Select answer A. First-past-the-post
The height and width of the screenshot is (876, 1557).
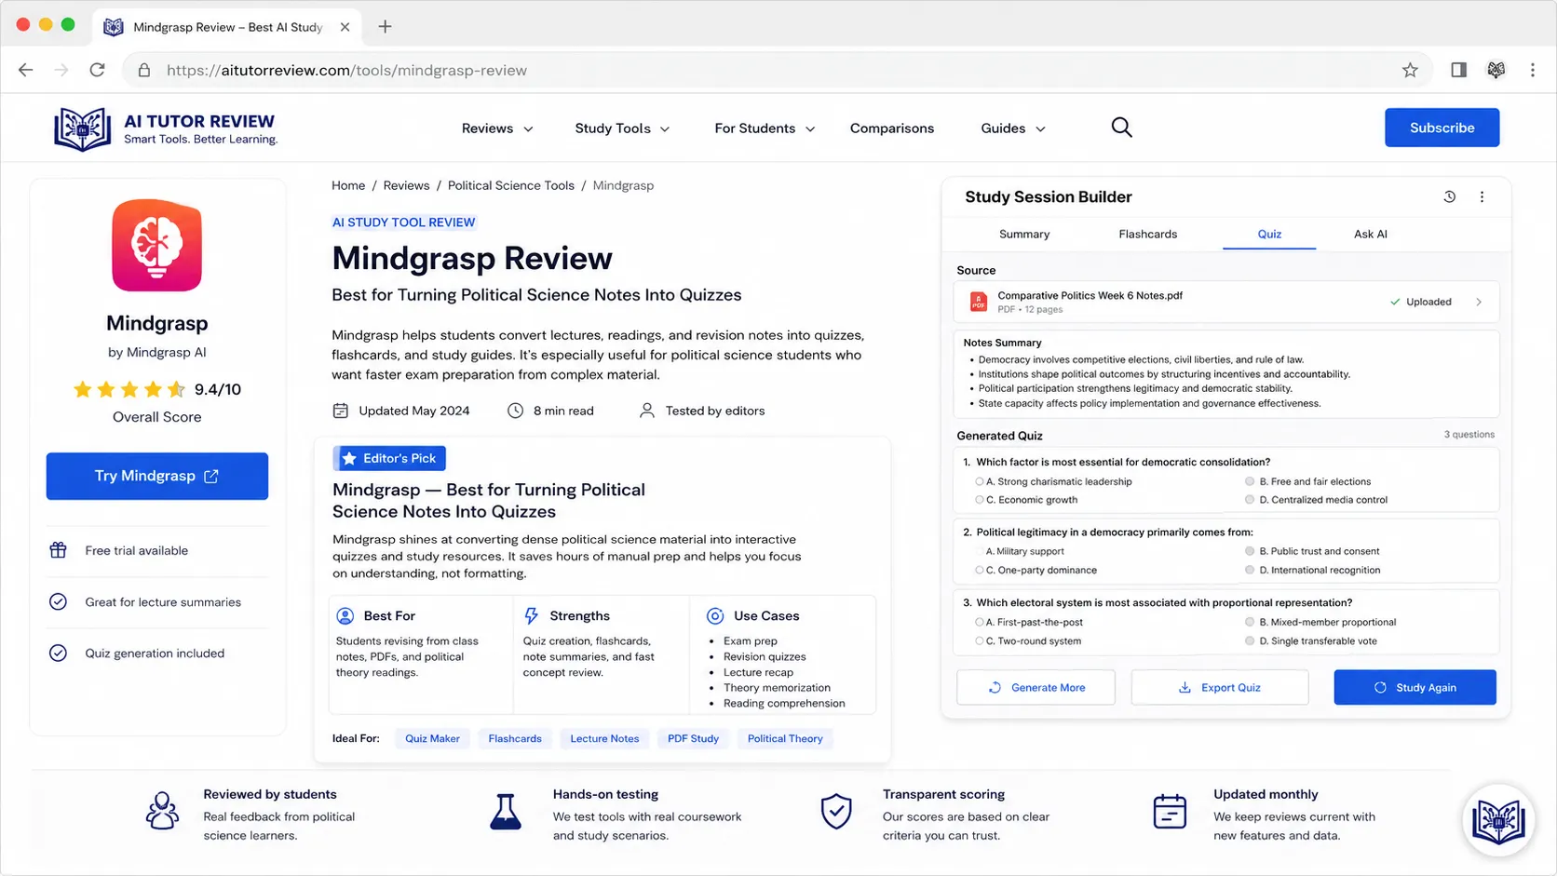click(x=1029, y=622)
